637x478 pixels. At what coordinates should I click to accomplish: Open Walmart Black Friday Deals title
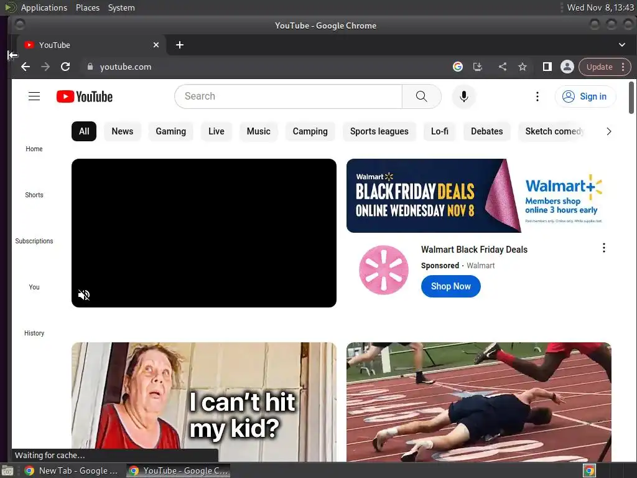(474, 249)
